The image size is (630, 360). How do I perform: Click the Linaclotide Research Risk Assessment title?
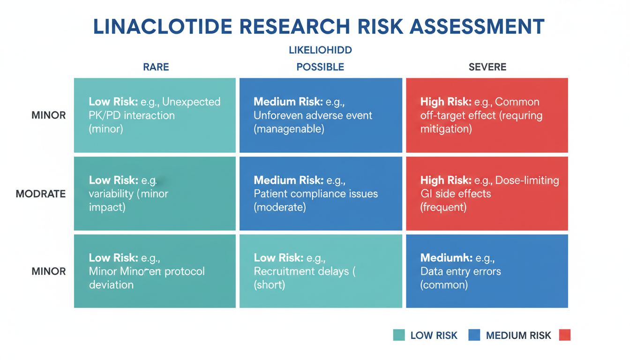coord(319,27)
